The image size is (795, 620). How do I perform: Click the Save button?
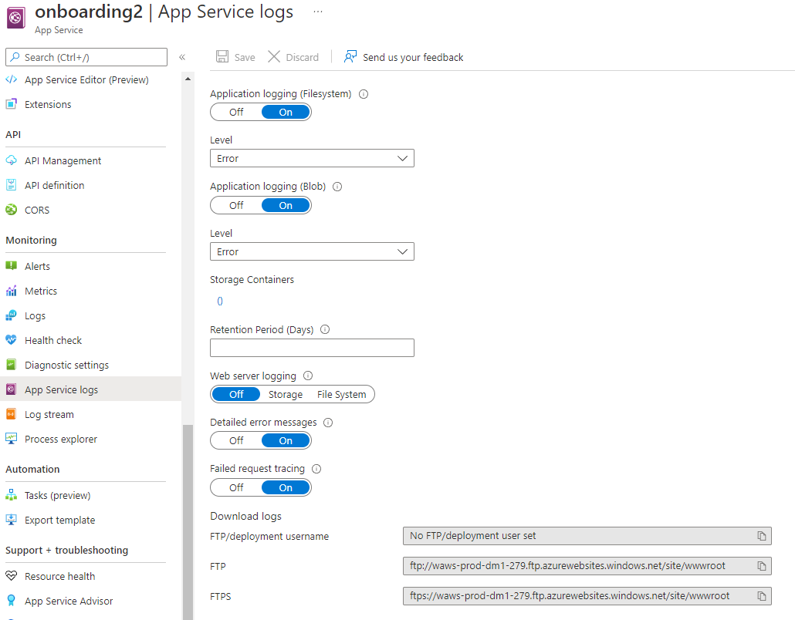click(x=235, y=57)
